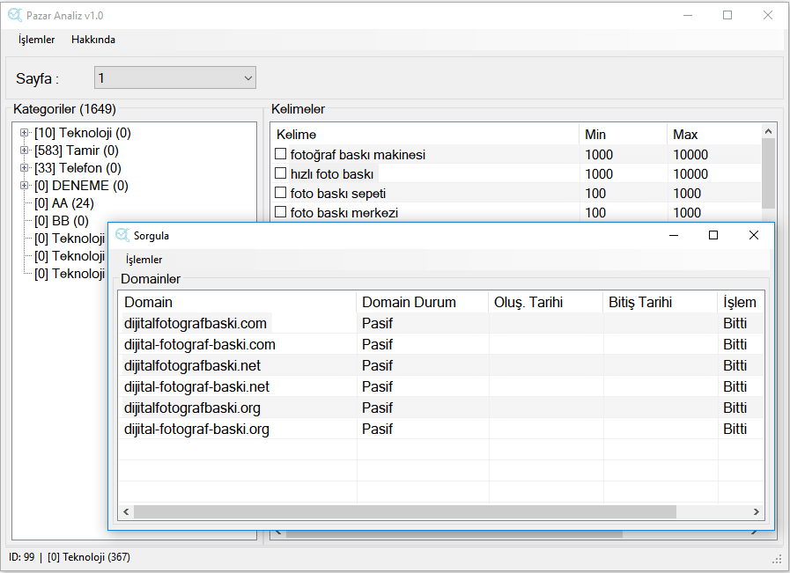Click the status bar resize grip

tap(777, 560)
